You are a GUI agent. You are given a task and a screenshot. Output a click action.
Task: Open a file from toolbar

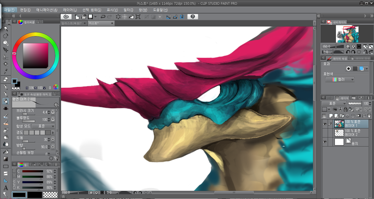tap(84, 17)
